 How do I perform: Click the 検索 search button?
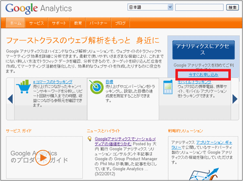[x=232, y=7]
